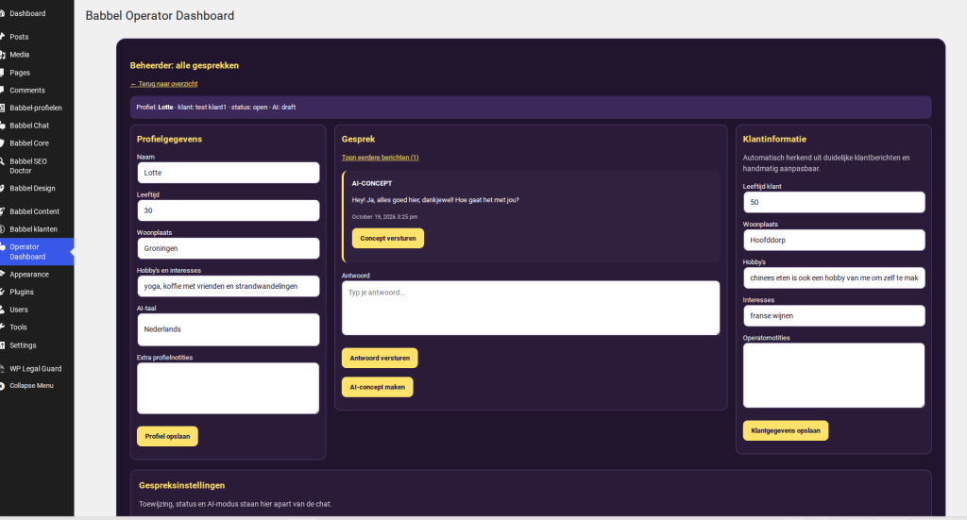967x520 pixels.
Task: Click the Settings sidebar icon
Action: 3,345
